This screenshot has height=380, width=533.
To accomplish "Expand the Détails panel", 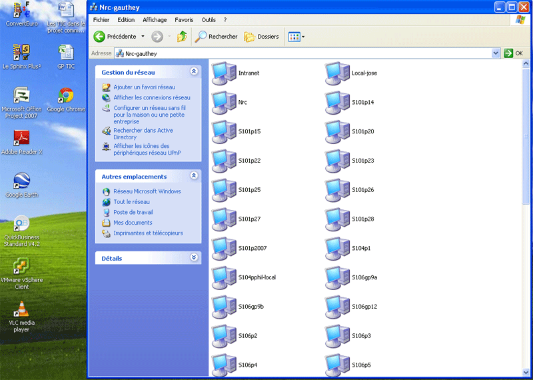I will [194, 257].
